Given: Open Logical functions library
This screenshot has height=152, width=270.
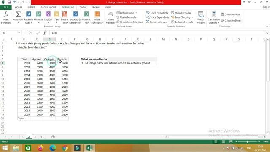Looking at the screenshot, I should pos(48,18).
